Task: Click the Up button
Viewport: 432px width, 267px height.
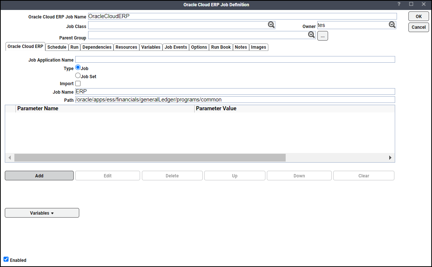Action: pos(235,176)
